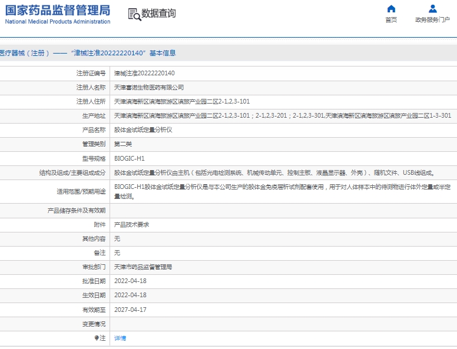Click the 政务服务门户 label text
Viewport: 457px width, 349px height.
click(432, 20)
